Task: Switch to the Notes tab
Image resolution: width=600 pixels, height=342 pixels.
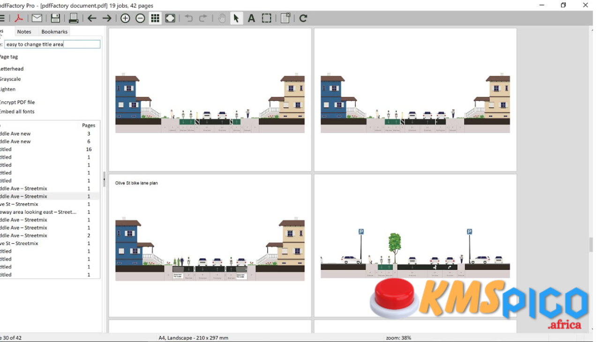Action: point(24,32)
